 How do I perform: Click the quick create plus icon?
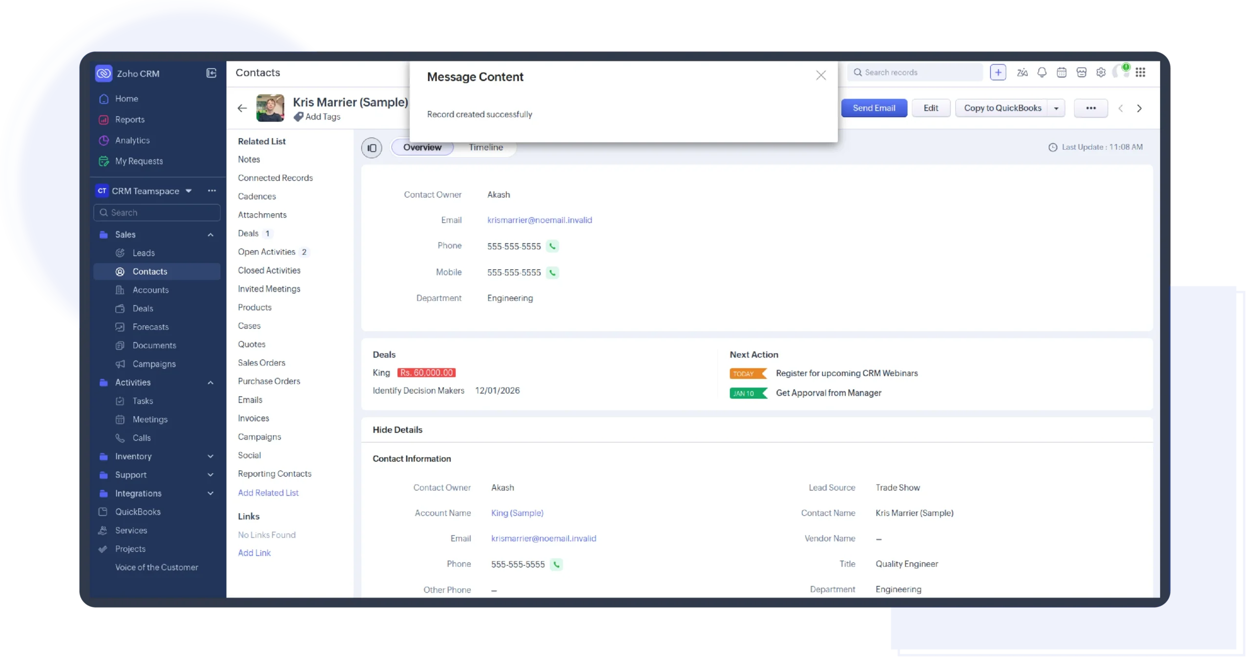click(998, 72)
